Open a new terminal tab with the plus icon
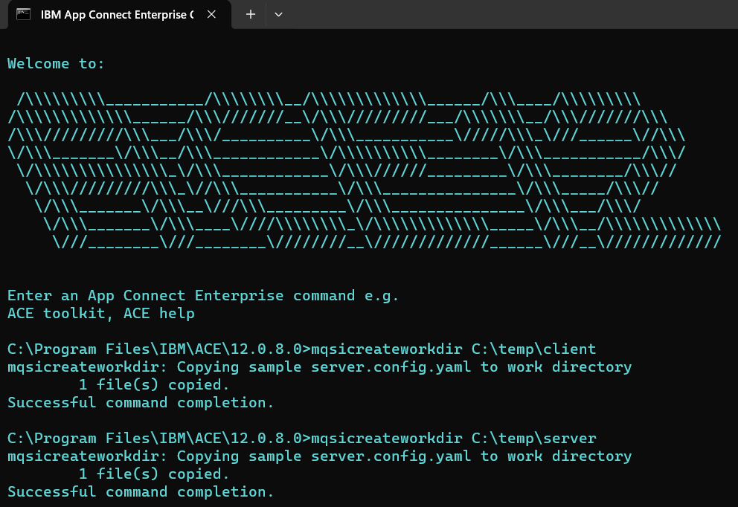This screenshot has height=507, width=738. point(250,14)
